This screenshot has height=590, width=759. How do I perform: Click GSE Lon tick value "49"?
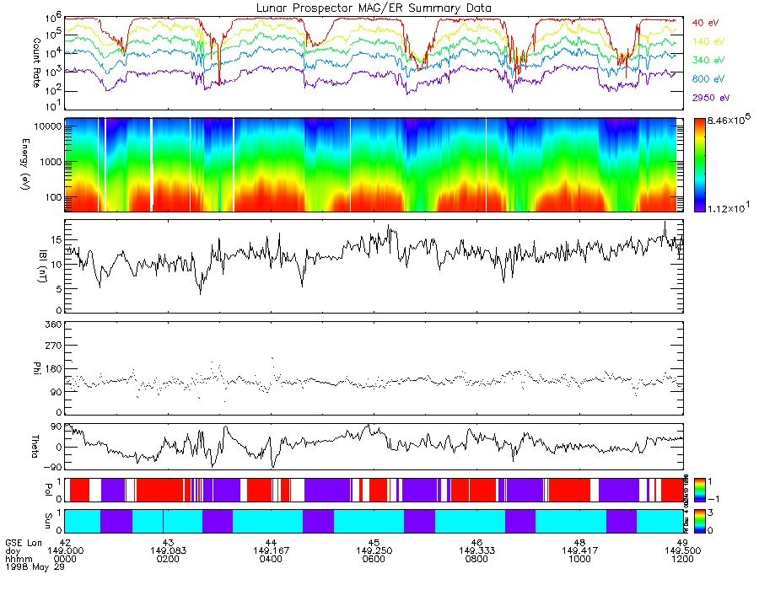tap(682, 543)
